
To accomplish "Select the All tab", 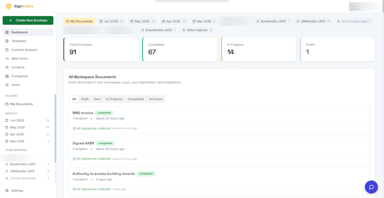I will pos(74,99).
